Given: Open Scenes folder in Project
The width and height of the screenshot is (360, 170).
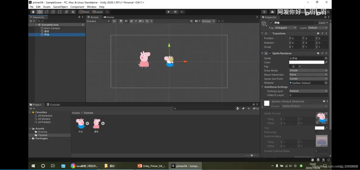Looking at the screenshot, I should pos(41,132).
